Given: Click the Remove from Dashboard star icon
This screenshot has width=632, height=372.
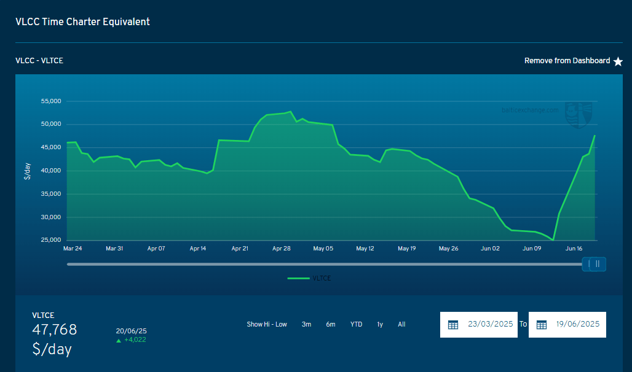Looking at the screenshot, I should coord(618,61).
